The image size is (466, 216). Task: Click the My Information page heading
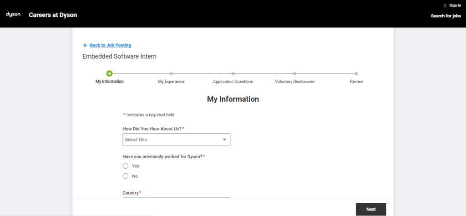coord(233,99)
